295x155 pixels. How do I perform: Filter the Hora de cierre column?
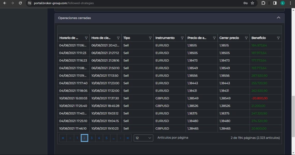click(x=118, y=38)
